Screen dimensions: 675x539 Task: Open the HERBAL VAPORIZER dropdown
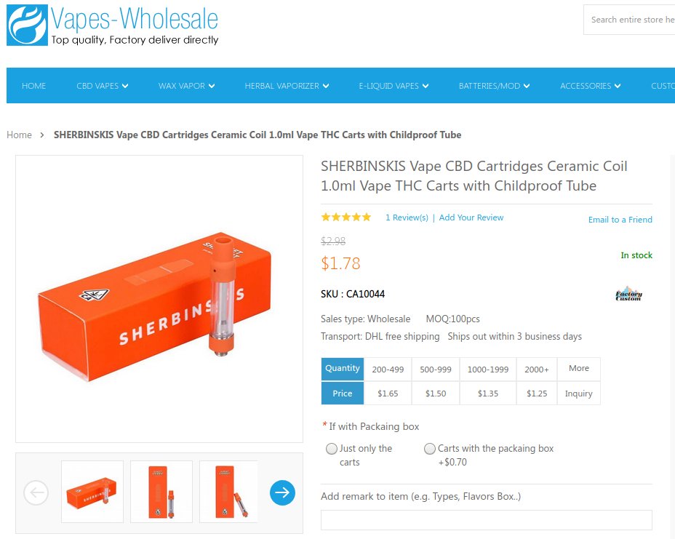coord(287,86)
